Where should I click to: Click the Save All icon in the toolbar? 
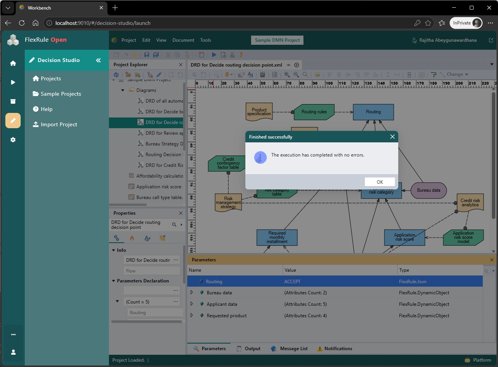(x=156, y=55)
